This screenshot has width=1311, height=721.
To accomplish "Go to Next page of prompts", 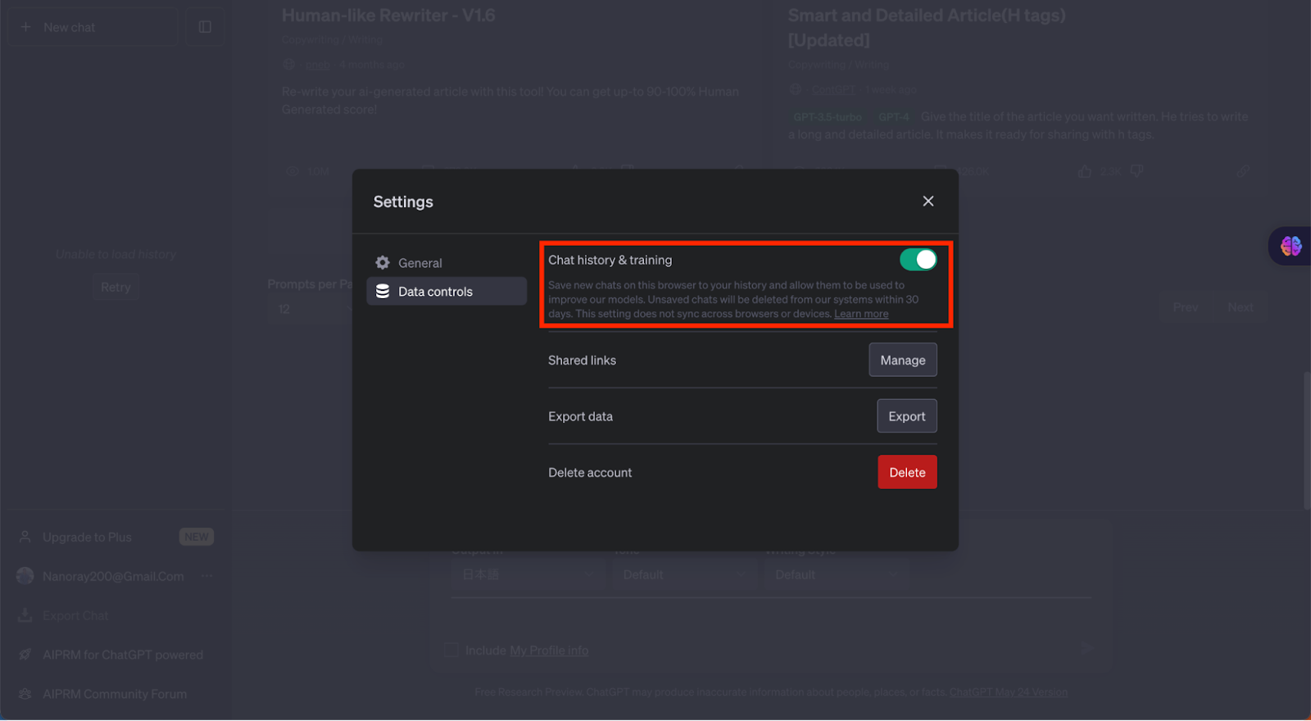I will [x=1241, y=307].
